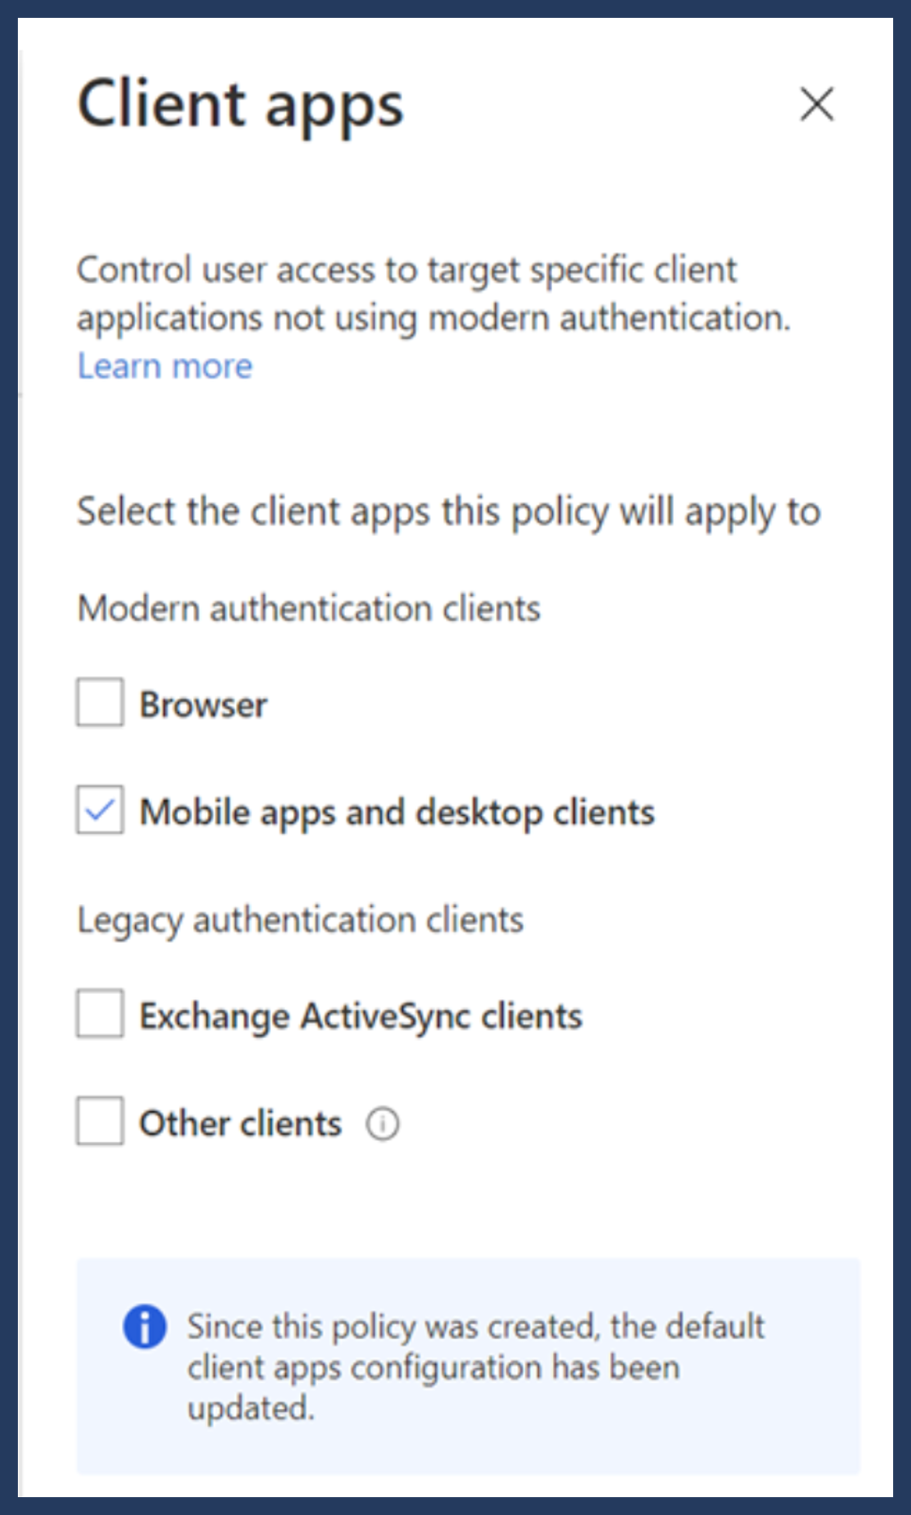Uncheck Mobile apps and desktop clients box

100,810
